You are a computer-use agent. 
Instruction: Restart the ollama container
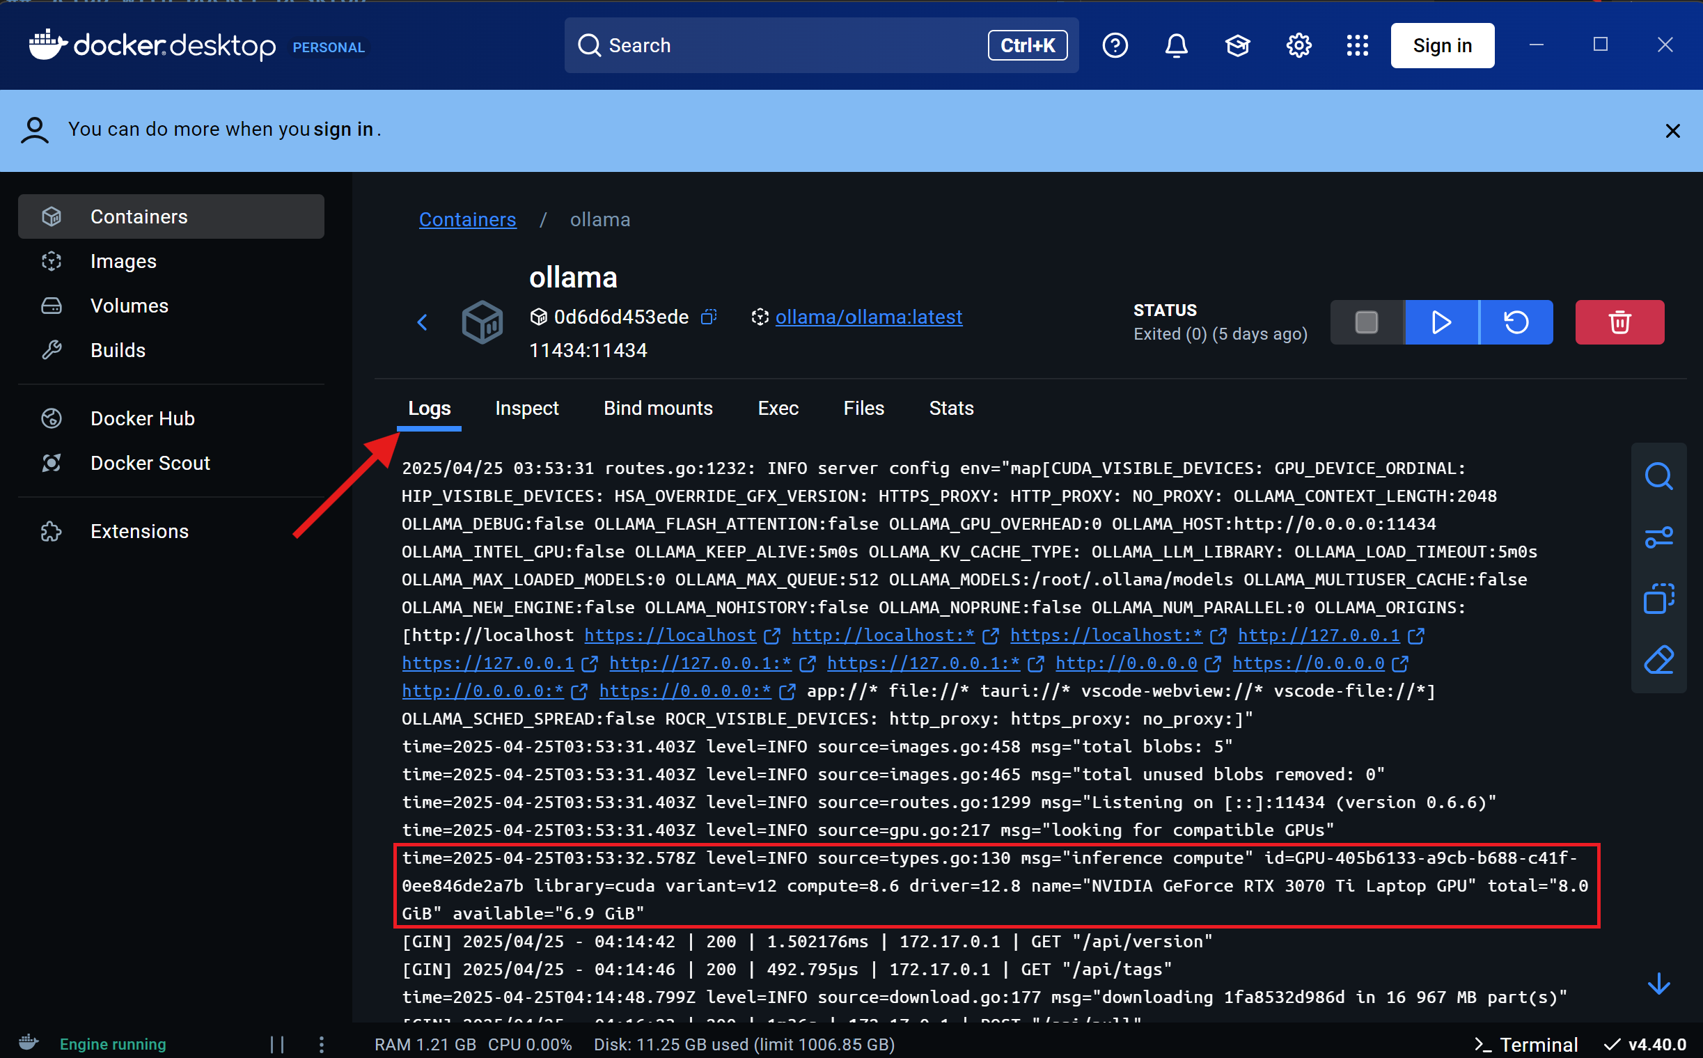pyautogui.click(x=1516, y=322)
